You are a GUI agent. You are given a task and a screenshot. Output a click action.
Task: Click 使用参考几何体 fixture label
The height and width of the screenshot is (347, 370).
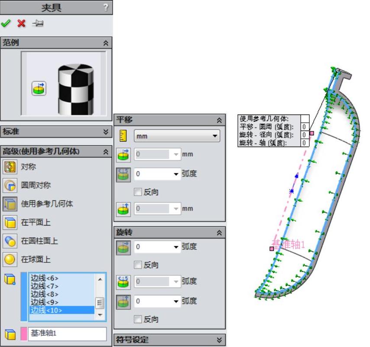coord(47,204)
